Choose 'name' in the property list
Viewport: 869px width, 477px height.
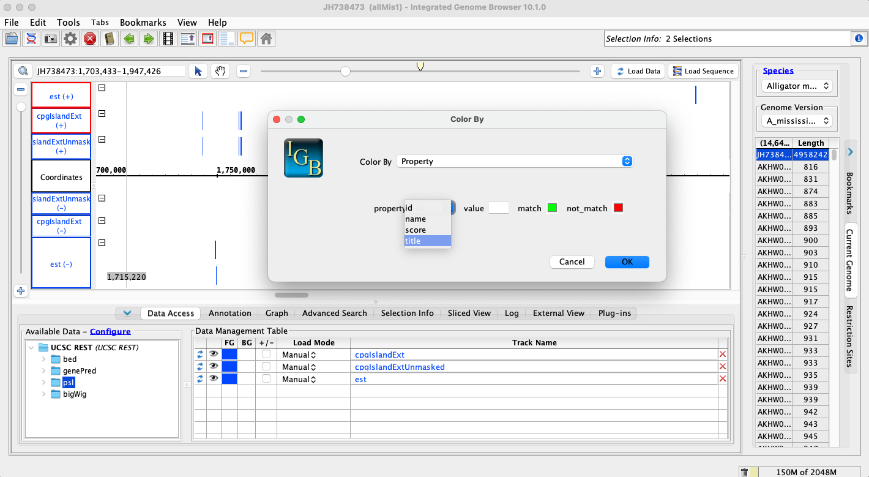tap(427, 219)
